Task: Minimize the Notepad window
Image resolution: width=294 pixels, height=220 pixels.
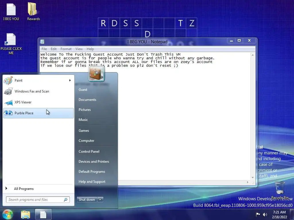Action: pyautogui.click(x=232, y=40)
